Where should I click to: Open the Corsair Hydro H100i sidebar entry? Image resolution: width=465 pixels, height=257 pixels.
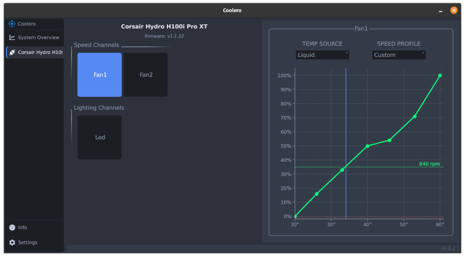point(40,52)
